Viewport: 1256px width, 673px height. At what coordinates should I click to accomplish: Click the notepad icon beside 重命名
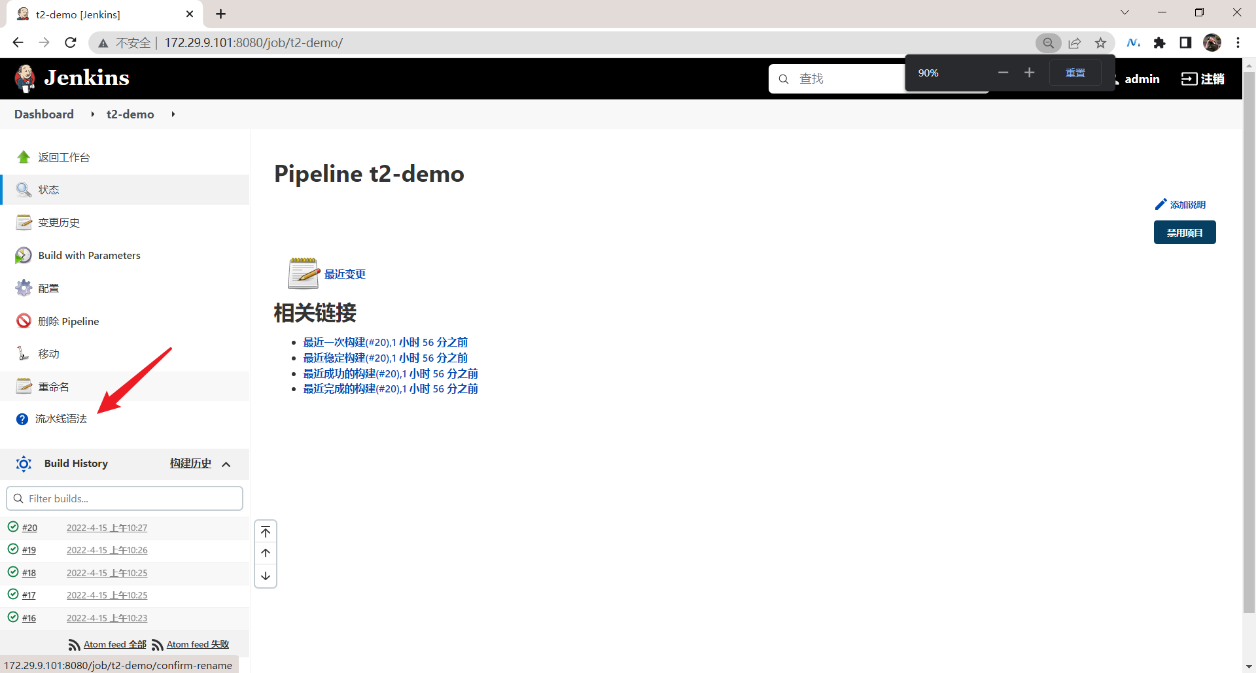(24, 386)
